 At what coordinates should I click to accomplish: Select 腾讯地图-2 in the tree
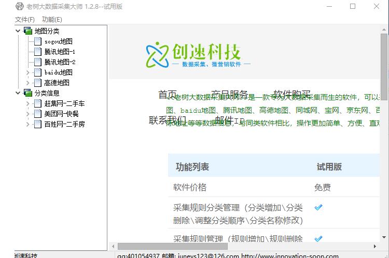60,62
